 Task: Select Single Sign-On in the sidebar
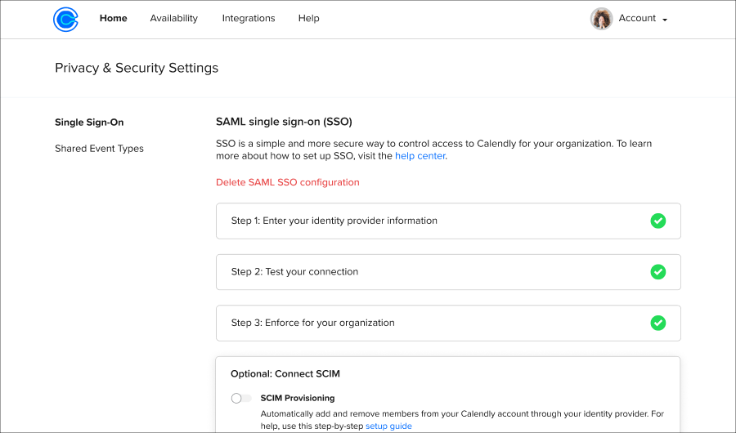tap(89, 123)
